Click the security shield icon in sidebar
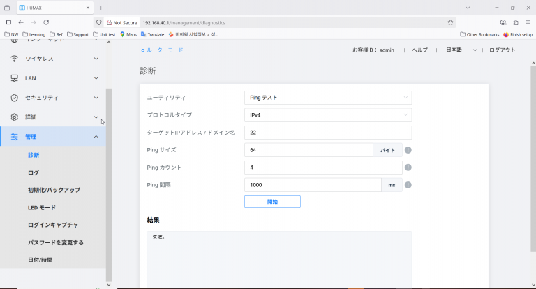 coord(14,98)
